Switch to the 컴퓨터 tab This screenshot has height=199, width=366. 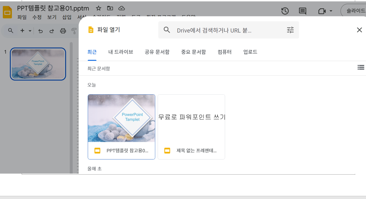[225, 52]
